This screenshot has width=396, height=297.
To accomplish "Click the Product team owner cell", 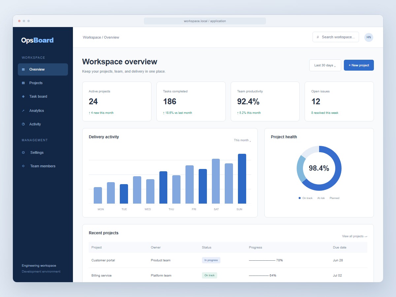I will point(161,260).
